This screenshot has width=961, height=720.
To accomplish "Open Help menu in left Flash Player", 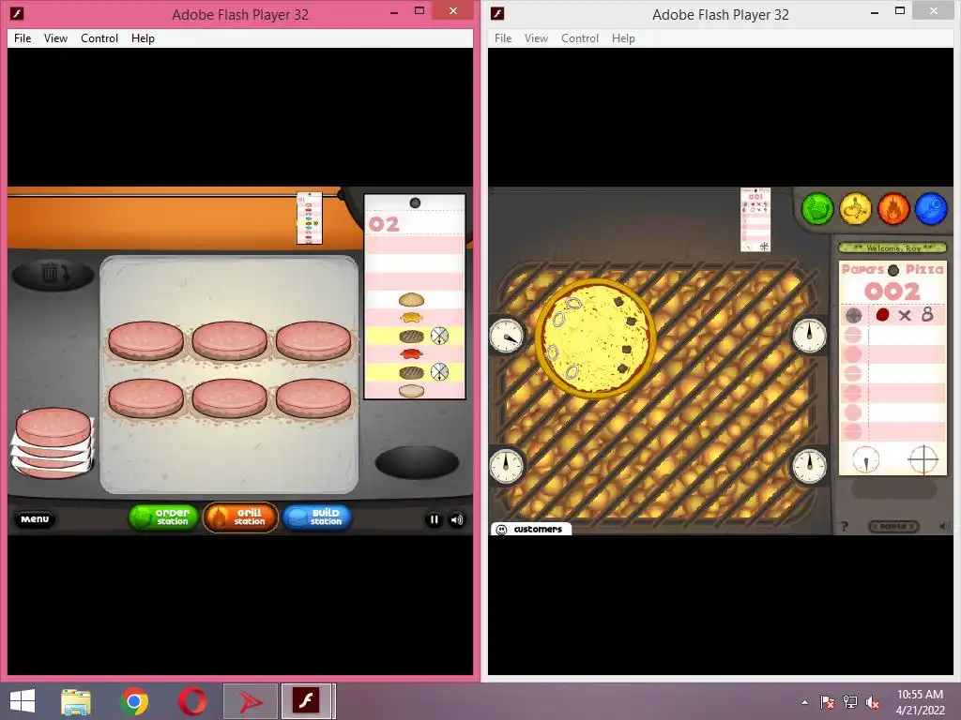I will [143, 37].
